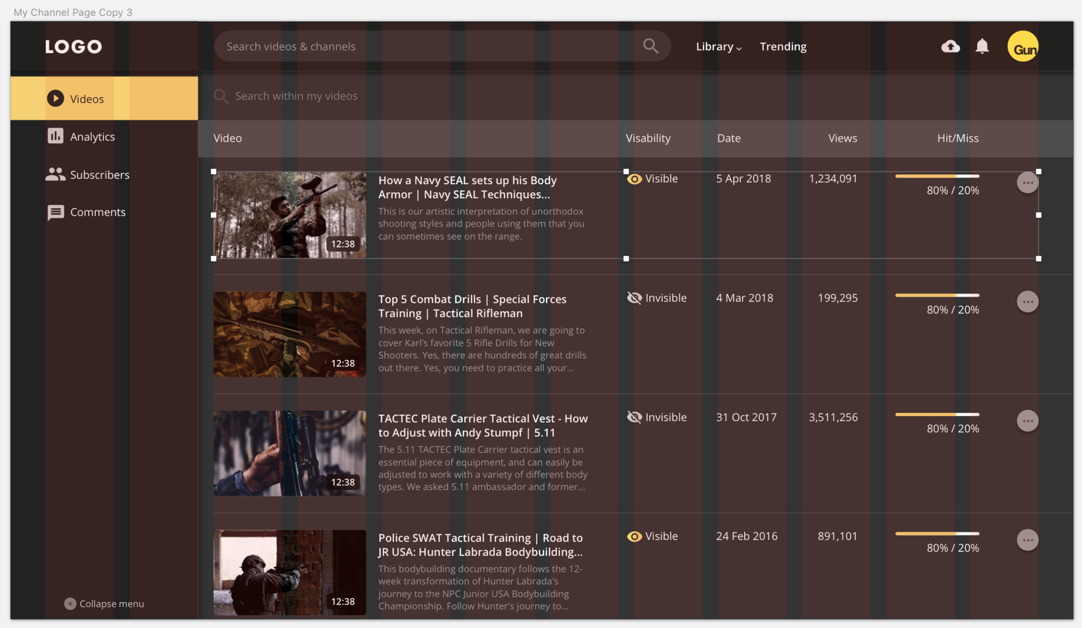Click the Comments speech bubble icon

tap(55, 213)
